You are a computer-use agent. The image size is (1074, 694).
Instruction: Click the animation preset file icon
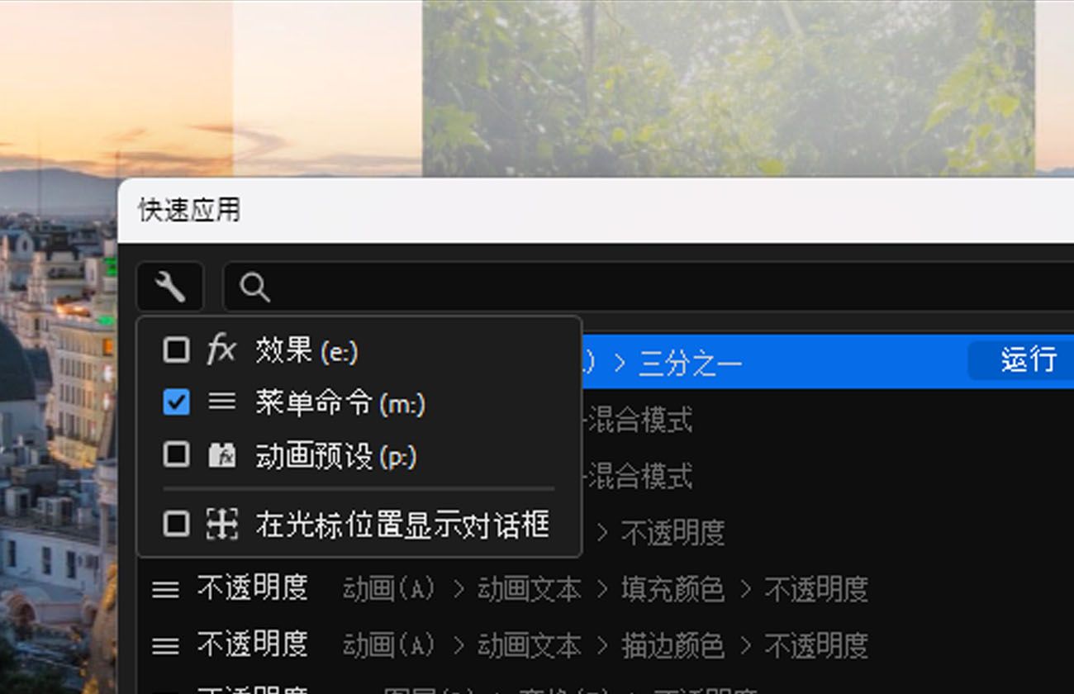pos(221,454)
